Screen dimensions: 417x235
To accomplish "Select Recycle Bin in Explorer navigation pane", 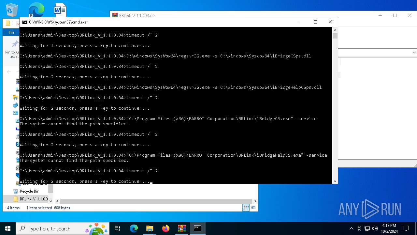I will 29,191.
